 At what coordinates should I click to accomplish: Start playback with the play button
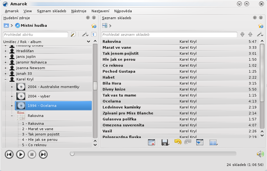pos(21,154)
